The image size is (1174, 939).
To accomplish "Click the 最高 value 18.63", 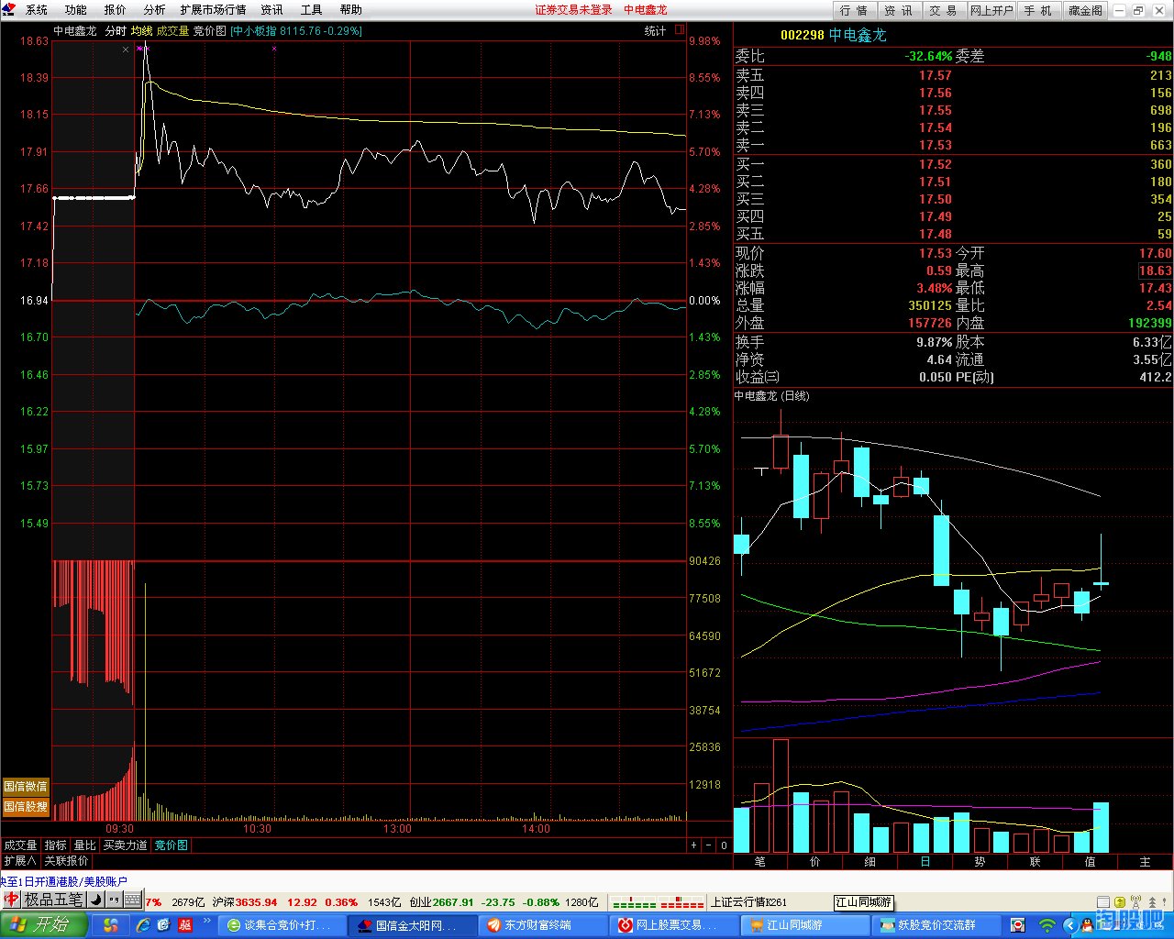I will pos(1156,271).
